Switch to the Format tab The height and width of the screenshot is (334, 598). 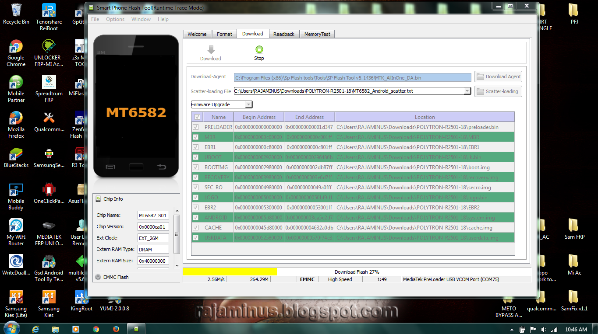tap(224, 34)
